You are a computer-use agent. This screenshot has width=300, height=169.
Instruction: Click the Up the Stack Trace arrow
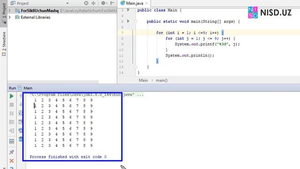coord(21,96)
